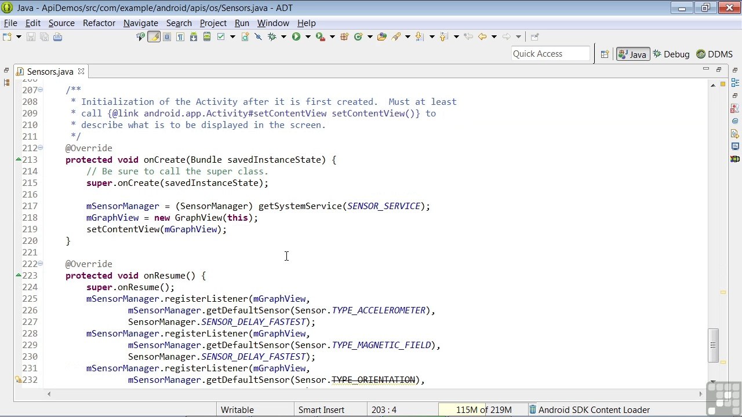Click the New Android XML file icon
This screenshot has width=742, height=417.
[245, 36]
